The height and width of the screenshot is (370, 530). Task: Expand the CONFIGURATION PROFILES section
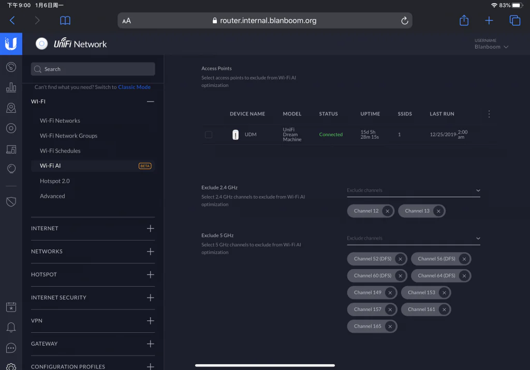pyautogui.click(x=151, y=366)
